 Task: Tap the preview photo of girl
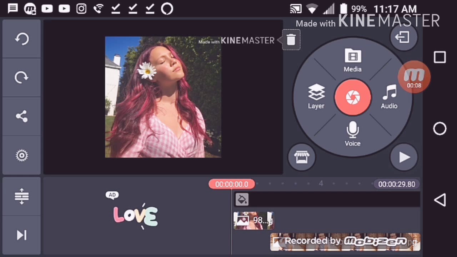(163, 97)
